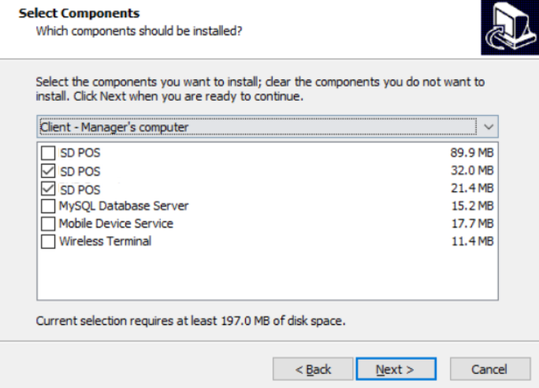Viewport: 539px width, 388px height.
Task: Click the "Select Components" heading
Action: click(x=79, y=13)
